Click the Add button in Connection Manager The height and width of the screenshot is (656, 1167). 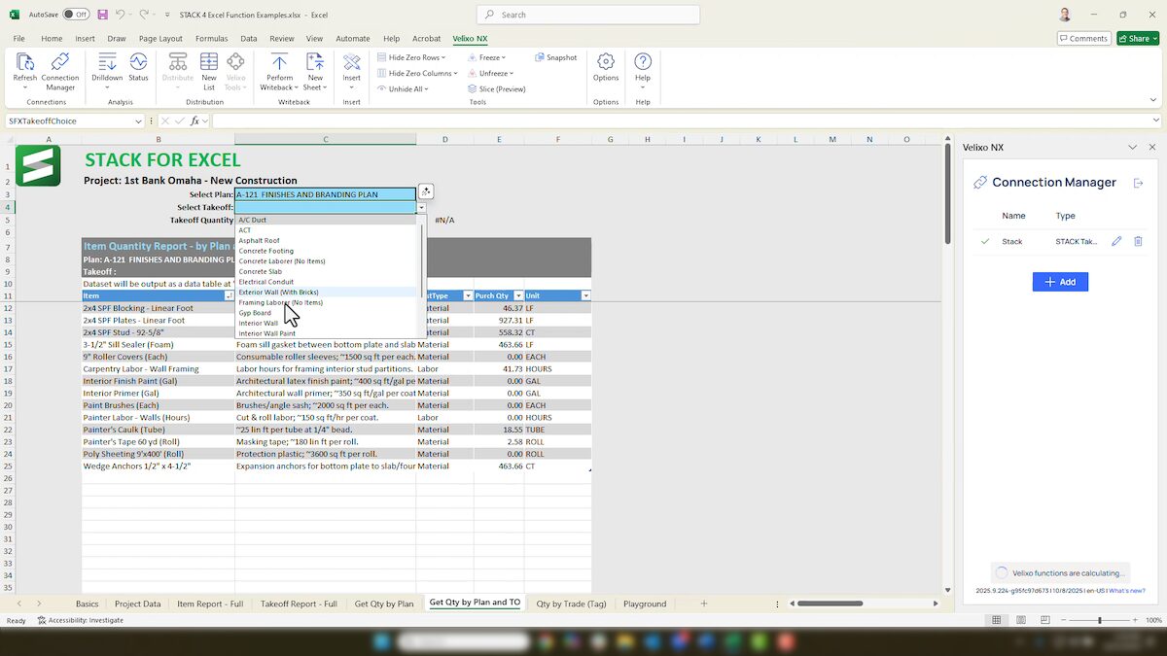(1060, 281)
